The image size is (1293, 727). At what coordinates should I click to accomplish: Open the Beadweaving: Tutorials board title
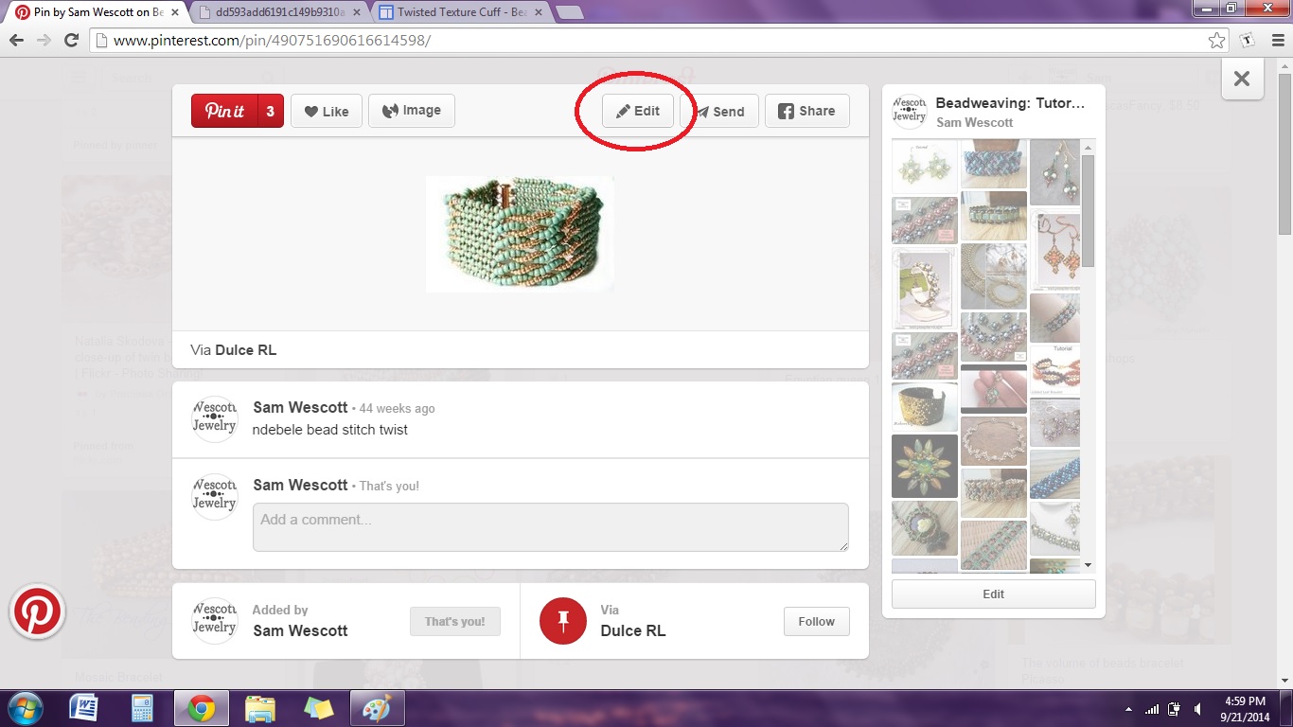(x=1009, y=103)
